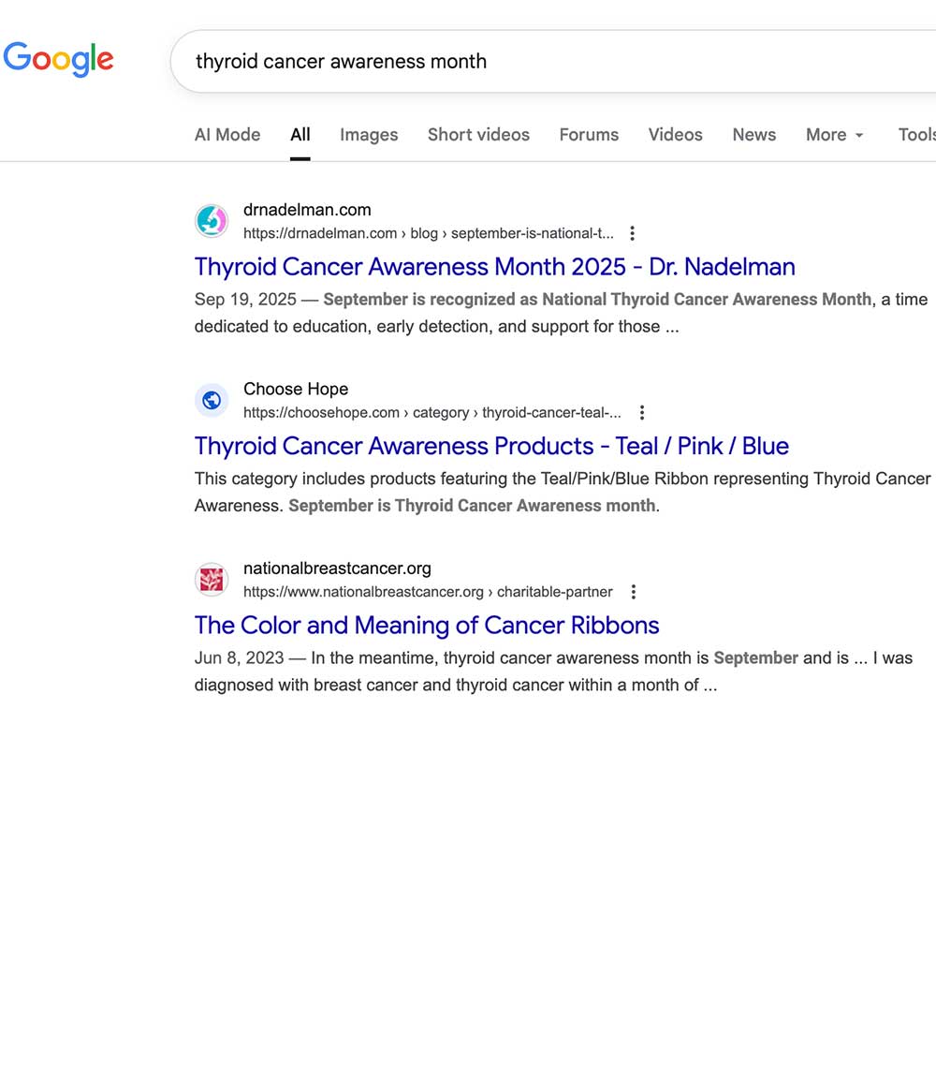Click the drnadelman.com site favicon
The height and width of the screenshot is (1077, 936).
[212, 221]
